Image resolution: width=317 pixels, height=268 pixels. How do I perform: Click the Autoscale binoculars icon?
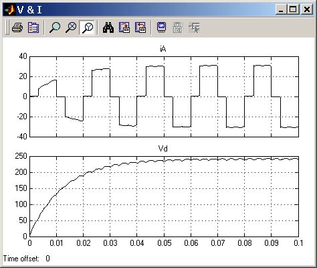pos(108,27)
